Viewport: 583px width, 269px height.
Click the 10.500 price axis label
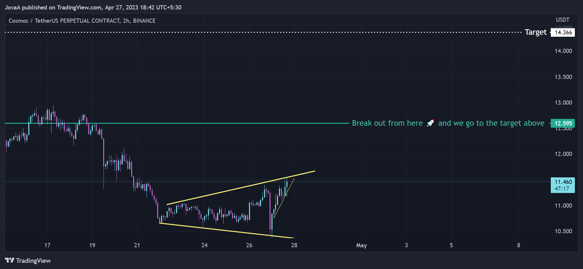tap(563, 231)
